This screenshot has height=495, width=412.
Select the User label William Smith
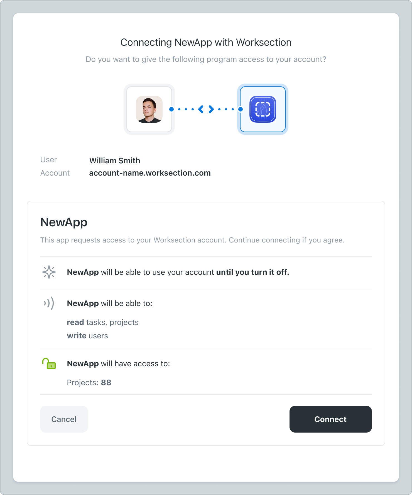click(x=114, y=161)
